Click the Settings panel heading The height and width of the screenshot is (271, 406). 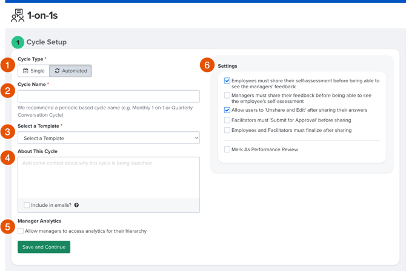click(x=227, y=66)
